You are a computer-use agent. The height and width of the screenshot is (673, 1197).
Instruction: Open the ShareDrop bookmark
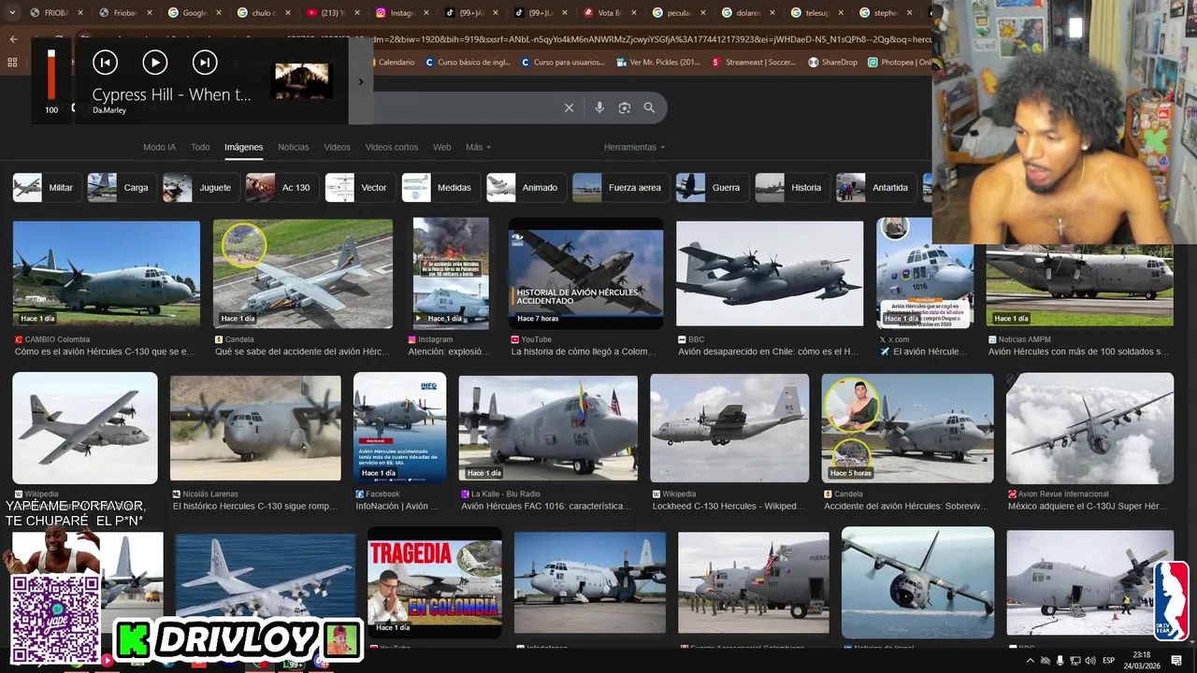[x=832, y=63]
